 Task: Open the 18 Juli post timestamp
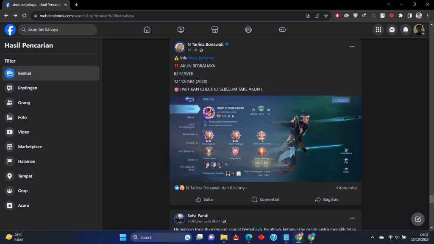(192, 50)
